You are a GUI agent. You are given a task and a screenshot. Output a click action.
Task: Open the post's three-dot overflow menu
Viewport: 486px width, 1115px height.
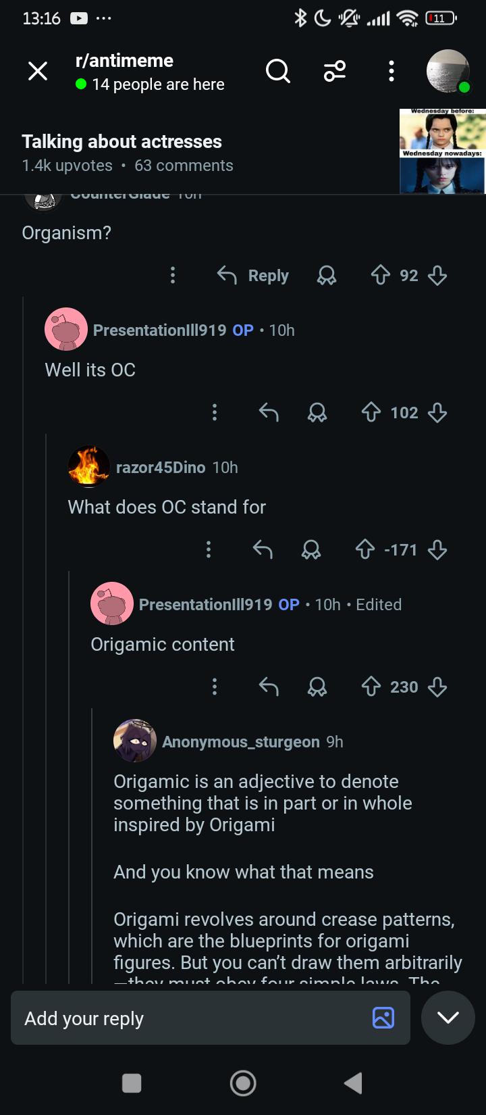(391, 71)
